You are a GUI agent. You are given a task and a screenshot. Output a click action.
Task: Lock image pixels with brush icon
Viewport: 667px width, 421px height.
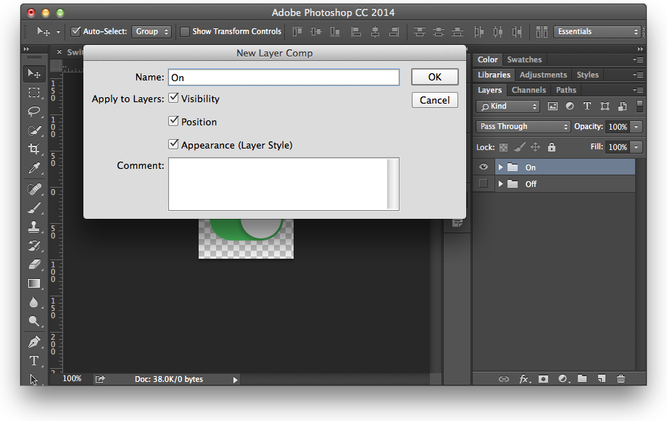[519, 147]
